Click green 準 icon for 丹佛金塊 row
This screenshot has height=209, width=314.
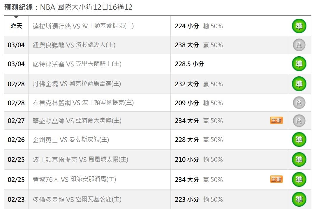299,84
